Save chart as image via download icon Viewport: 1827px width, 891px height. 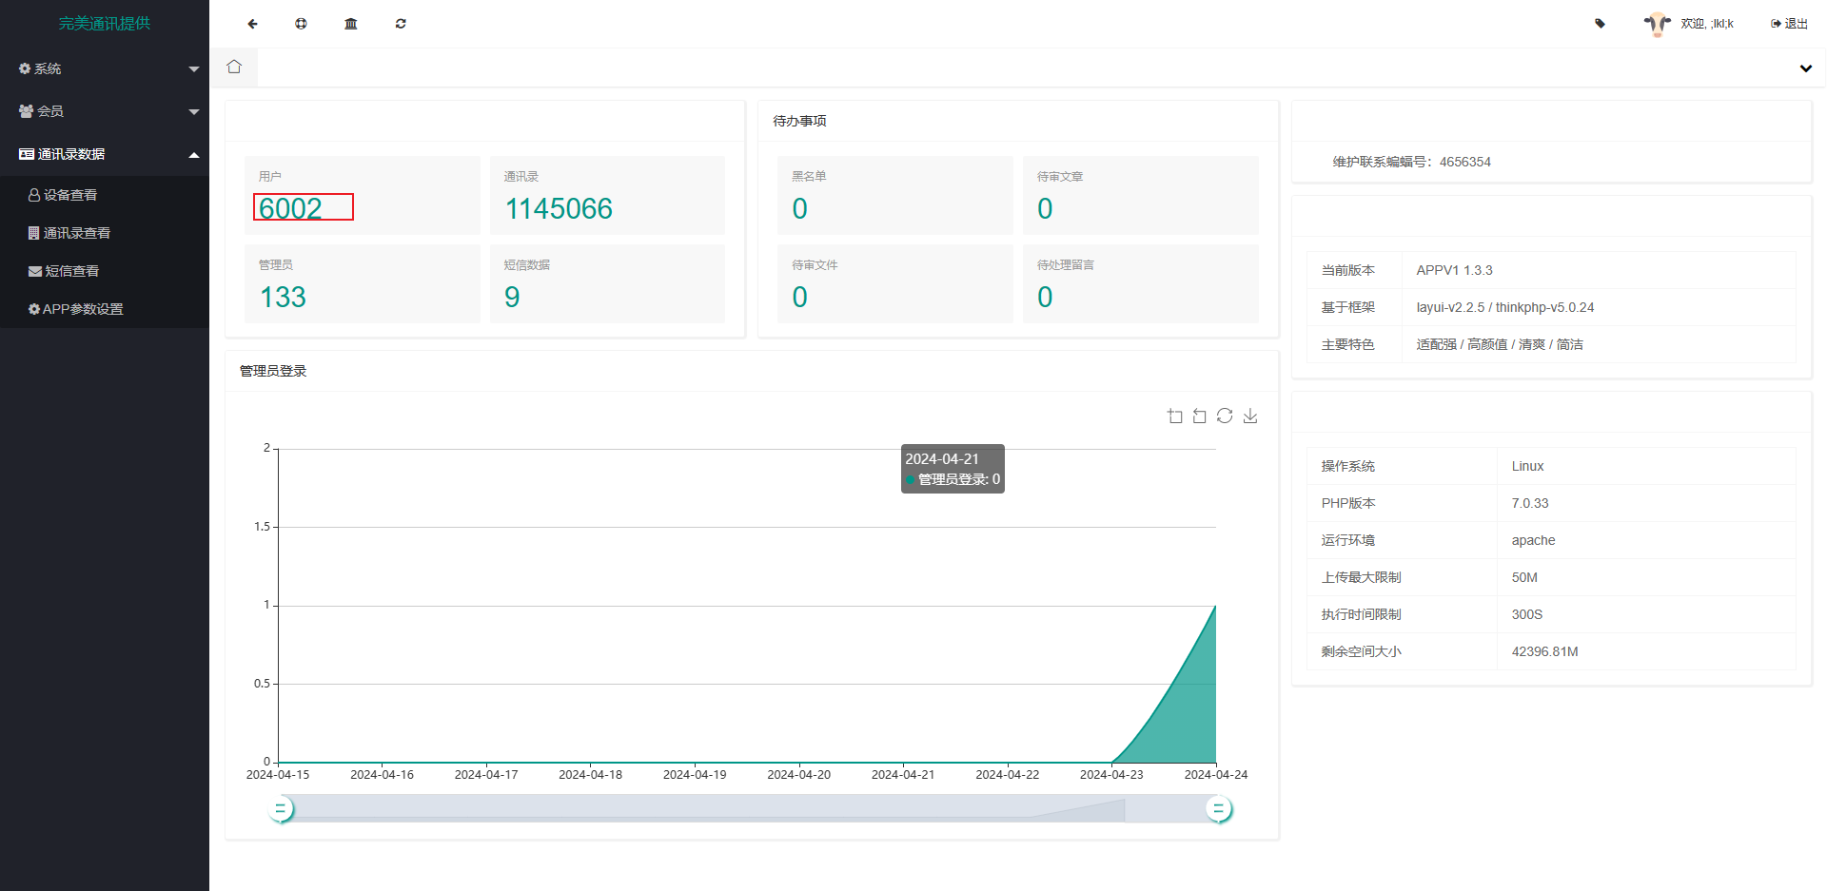1250,416
